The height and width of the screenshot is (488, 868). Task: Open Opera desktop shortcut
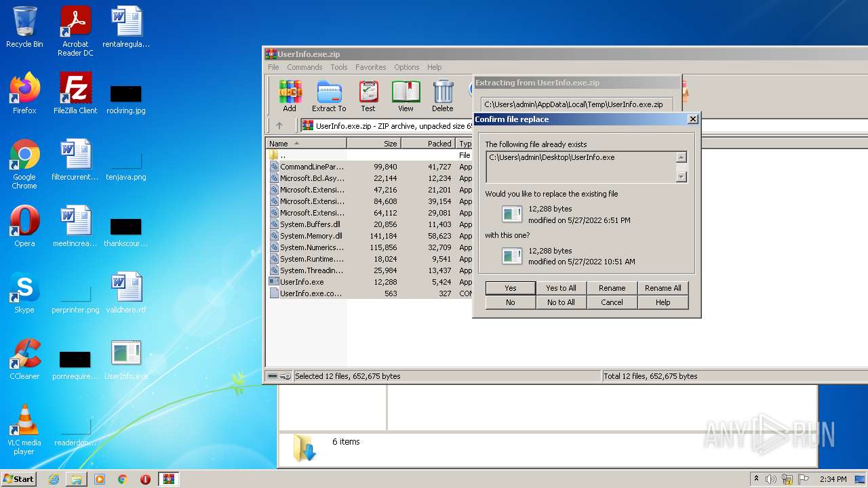pyautogui.click(x=24, y=226)
